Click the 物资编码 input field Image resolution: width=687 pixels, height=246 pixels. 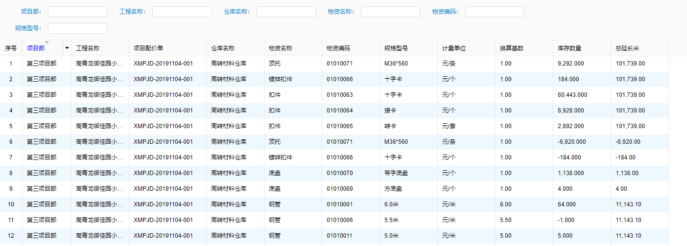[495, 12]
